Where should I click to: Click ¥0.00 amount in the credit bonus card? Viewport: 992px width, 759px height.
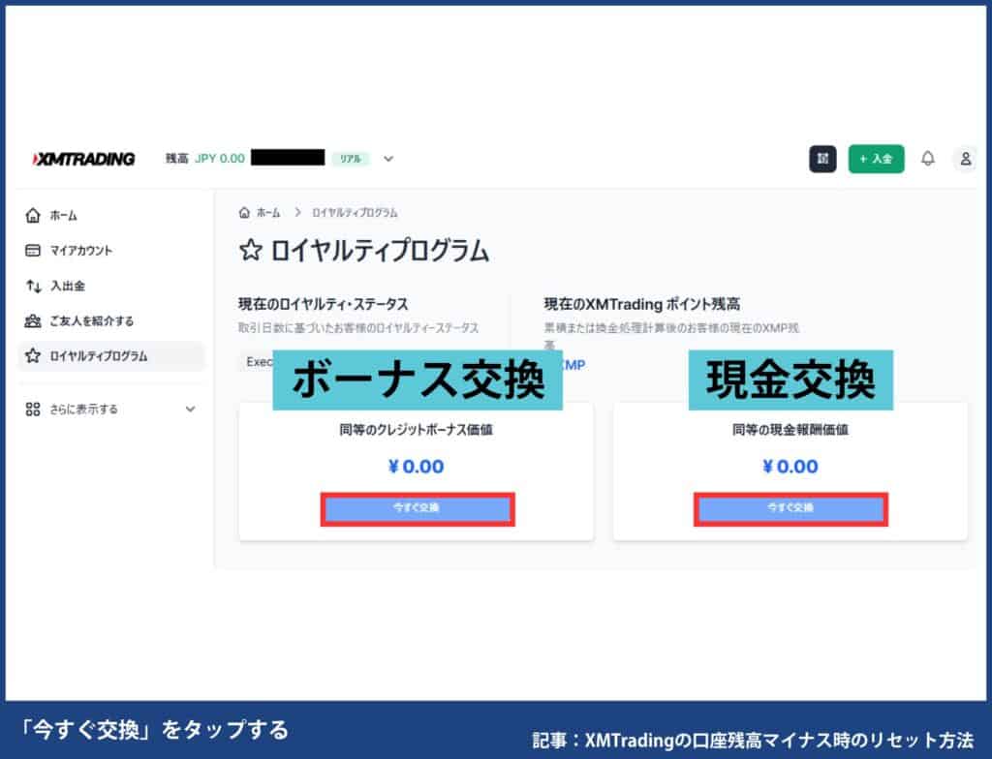tap(416, 467)
